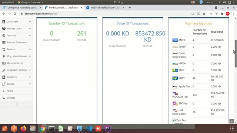237x133 pixels.
Task: Expand the Refunds chevron
Action: pyautogui.click(x=30, y=49)
